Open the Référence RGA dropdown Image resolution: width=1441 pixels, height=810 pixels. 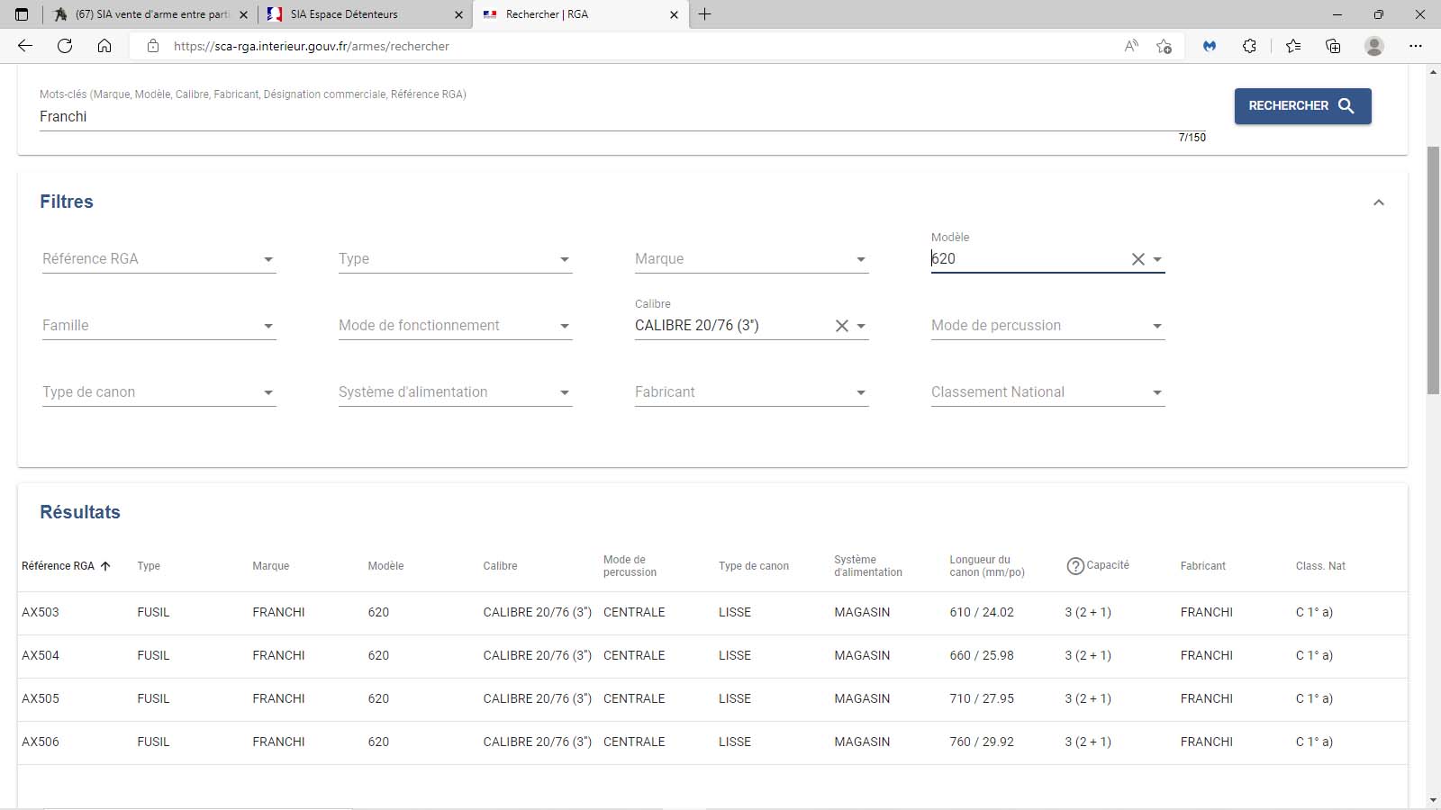pyautogui.click(x=159, y=259)
